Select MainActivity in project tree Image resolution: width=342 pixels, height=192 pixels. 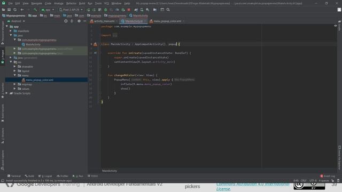[31, 44]
